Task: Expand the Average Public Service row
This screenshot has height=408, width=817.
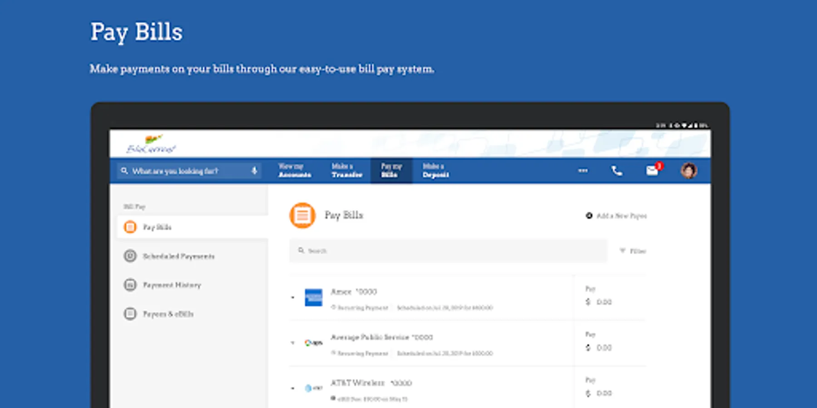Action: point(293,343)
